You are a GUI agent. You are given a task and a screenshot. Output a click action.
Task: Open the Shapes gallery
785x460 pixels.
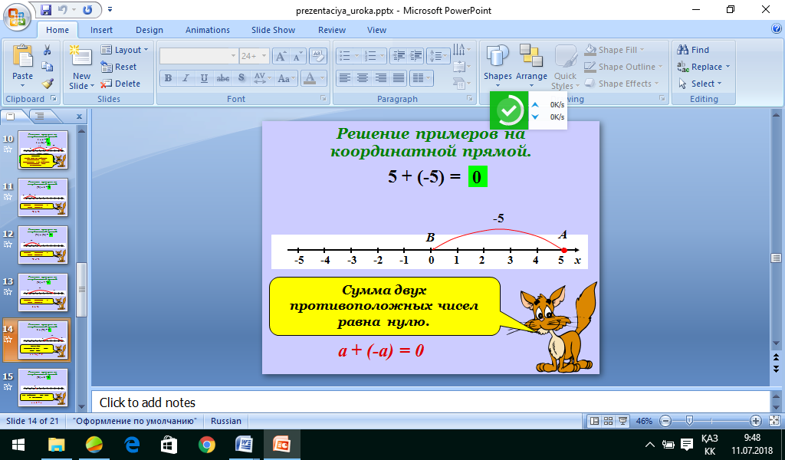click(x=497, y=66)
